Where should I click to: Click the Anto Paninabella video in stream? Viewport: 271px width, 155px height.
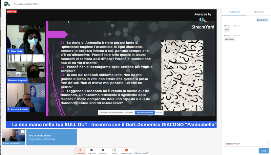(x=26, y=97)
